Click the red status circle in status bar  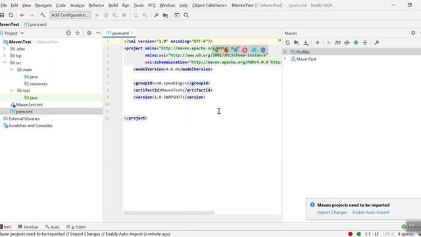pyautogui.click(x=350, y=234)
